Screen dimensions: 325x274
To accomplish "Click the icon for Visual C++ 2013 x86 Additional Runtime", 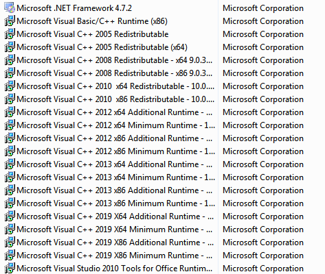I will point(10,190).
